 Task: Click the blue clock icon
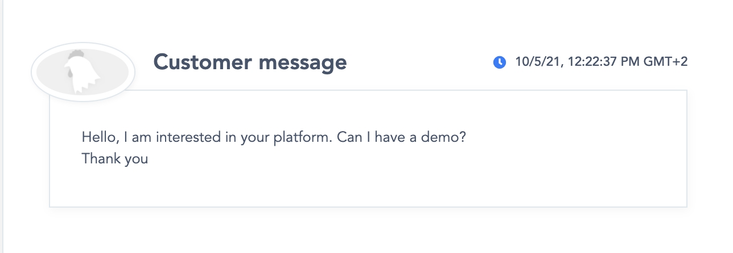click(x=500, y=62)
